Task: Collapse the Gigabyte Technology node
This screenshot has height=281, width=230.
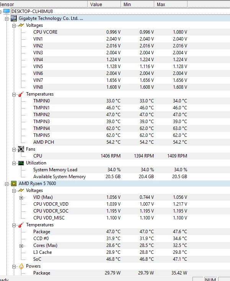Action: click(7, 19)
